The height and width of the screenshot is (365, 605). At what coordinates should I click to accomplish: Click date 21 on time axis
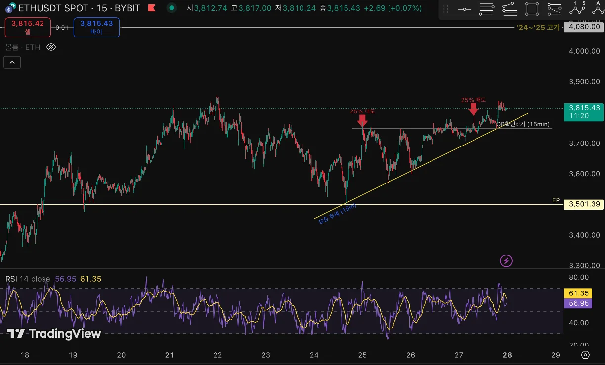tap(170, 355)
